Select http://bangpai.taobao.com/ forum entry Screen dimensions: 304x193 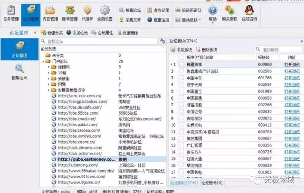[x=83, y=101]
